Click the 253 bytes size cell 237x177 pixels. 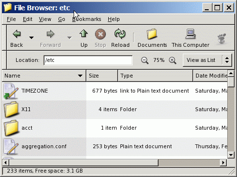click(x=105, y=146)
